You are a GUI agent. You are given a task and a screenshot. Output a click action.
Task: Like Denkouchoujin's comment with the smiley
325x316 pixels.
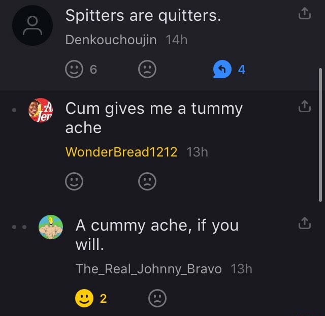pyautogui.click(x=74, y=70)
